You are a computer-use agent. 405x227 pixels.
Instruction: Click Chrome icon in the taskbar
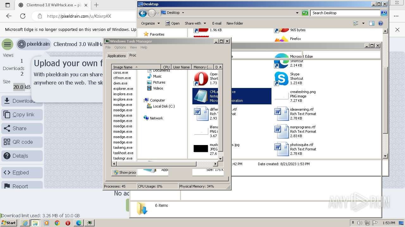click(57, 223)
